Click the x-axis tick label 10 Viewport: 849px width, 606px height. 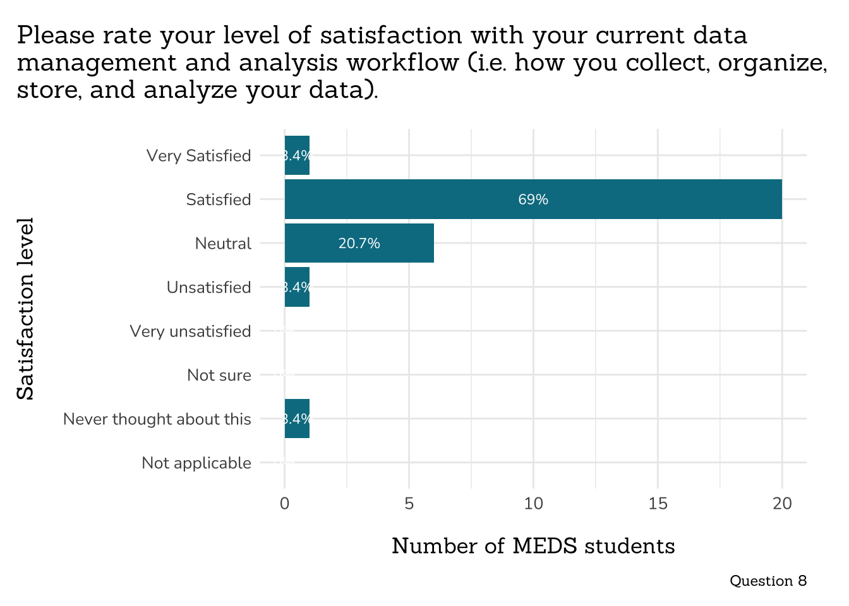pos(533,504)
